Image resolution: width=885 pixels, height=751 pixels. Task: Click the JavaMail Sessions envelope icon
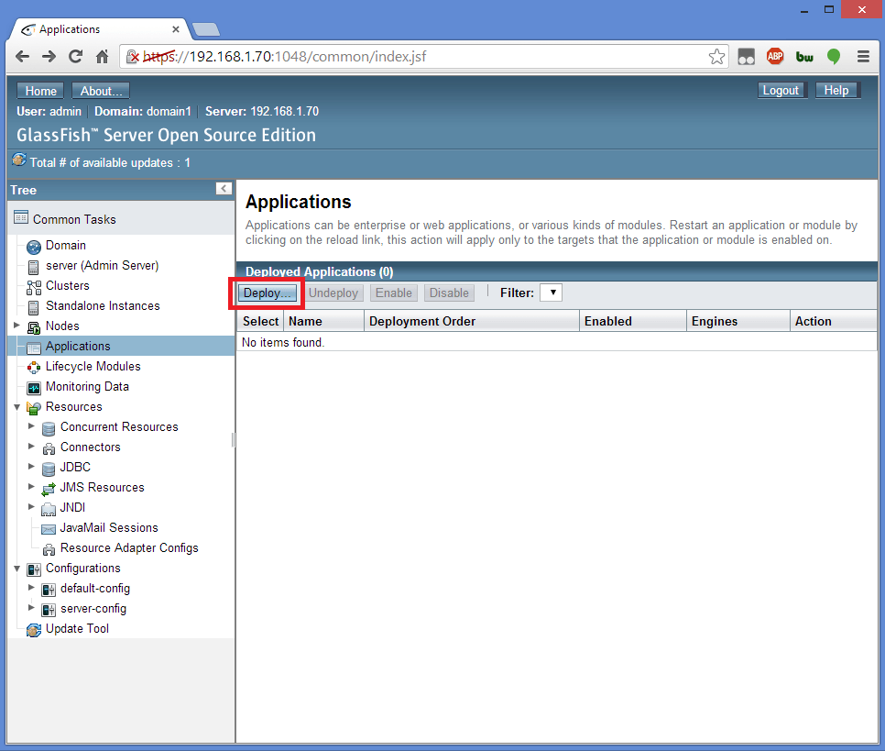(x=49, y=528)
